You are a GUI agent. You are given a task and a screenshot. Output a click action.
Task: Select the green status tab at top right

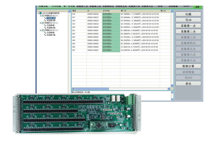[x=198, y=6]
